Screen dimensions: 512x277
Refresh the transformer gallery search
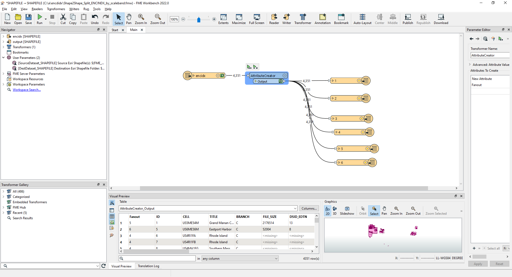click(x=103, y=266)
